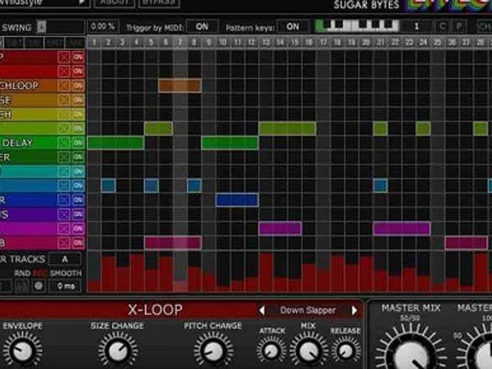
Task: Turn off the green DELAY track ON button
Action: 78,143
